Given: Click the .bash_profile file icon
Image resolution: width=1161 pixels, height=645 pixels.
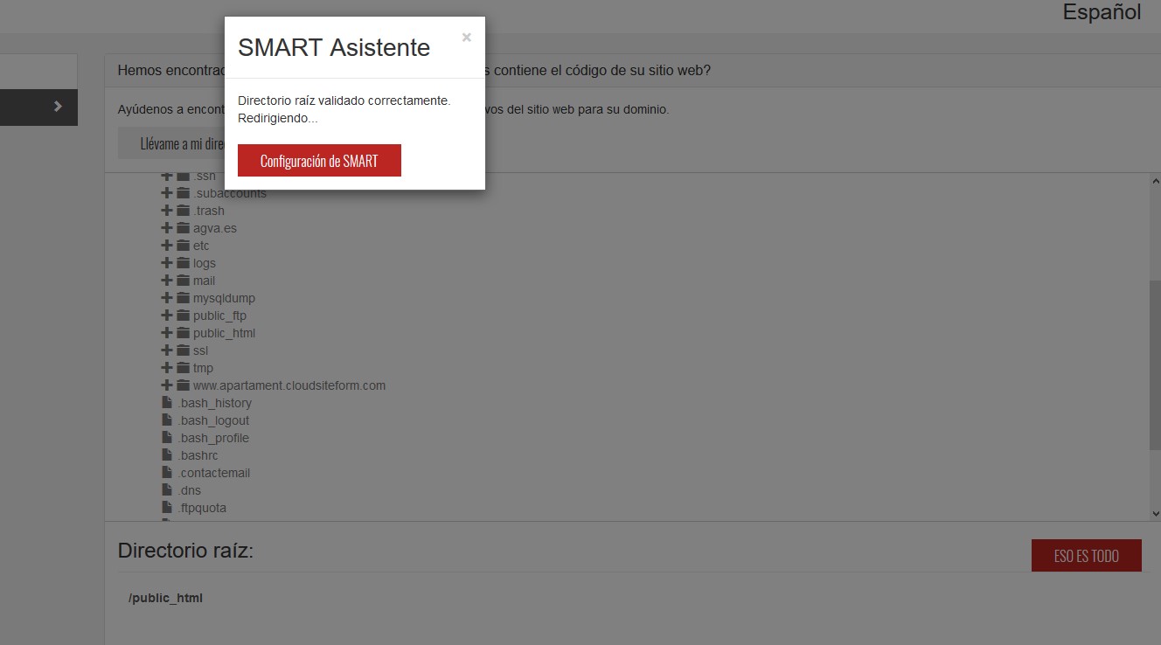Looking at the screenshot, I should tap(167, 438).
